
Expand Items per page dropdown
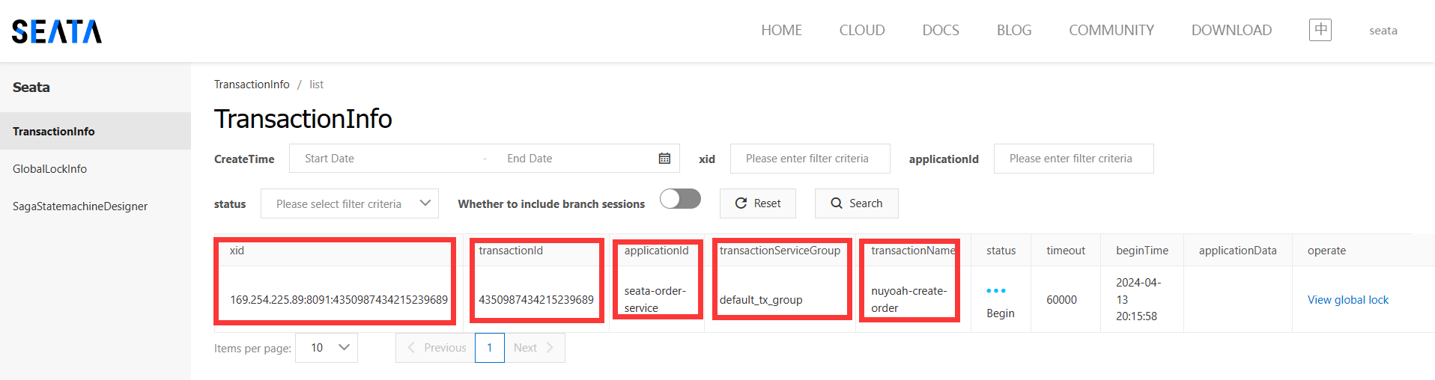(327, 348)
